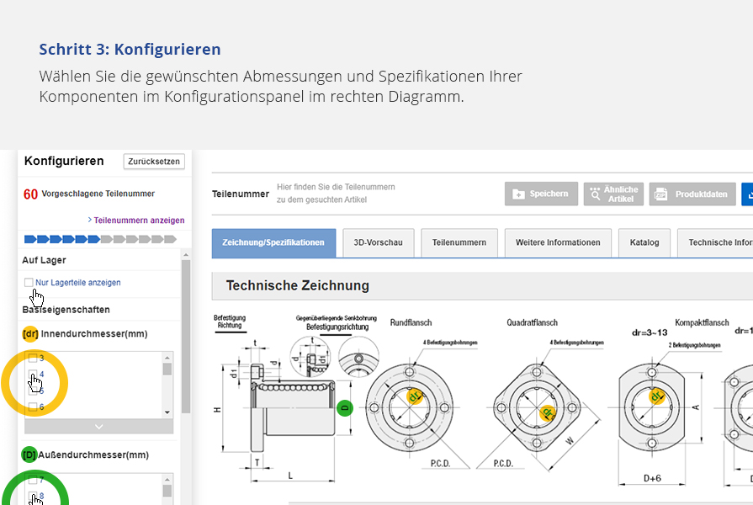Click the yellow [dr] Innendurchmesser badge
753x505 pixels.
tap(30, 334)
